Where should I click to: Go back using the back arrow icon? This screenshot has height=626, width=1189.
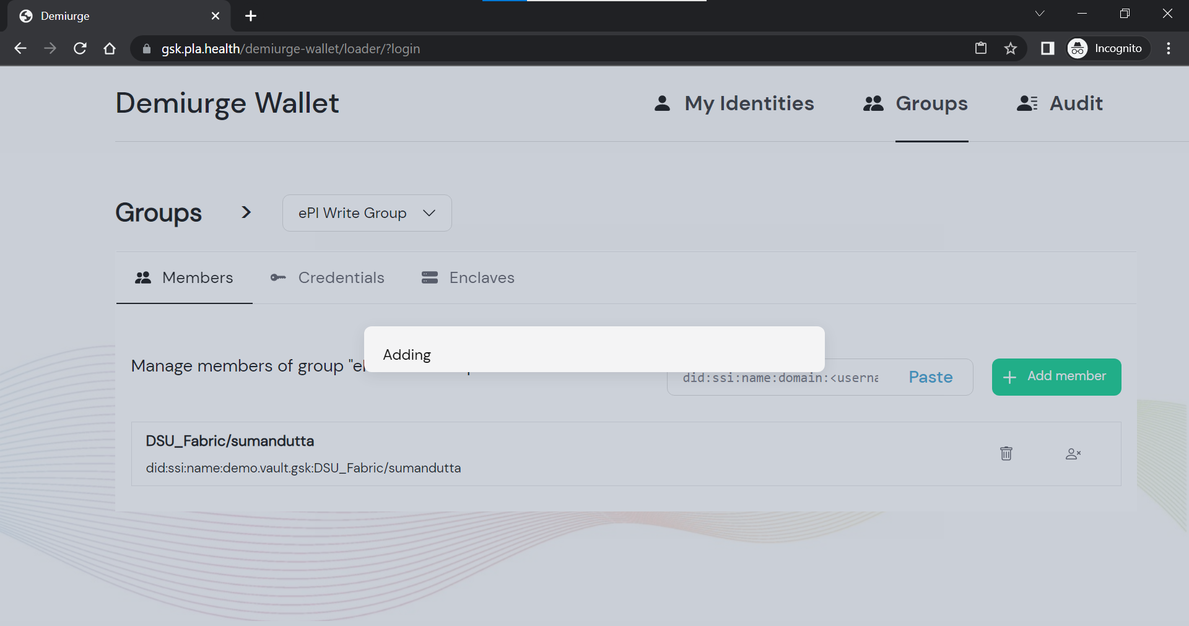click(20, 48)
